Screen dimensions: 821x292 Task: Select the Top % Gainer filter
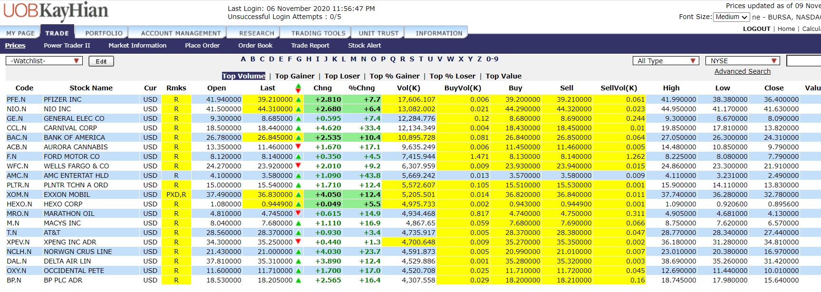coord(395,76)
